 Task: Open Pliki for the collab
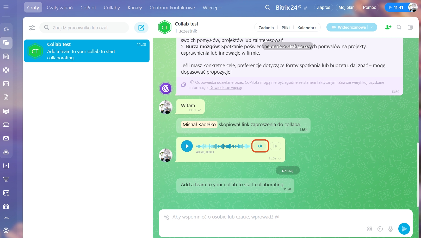coord(286,28)
